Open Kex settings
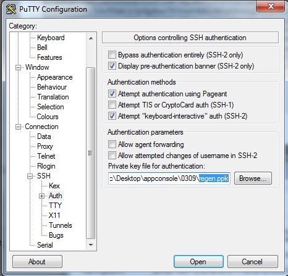 coord(54,186)
